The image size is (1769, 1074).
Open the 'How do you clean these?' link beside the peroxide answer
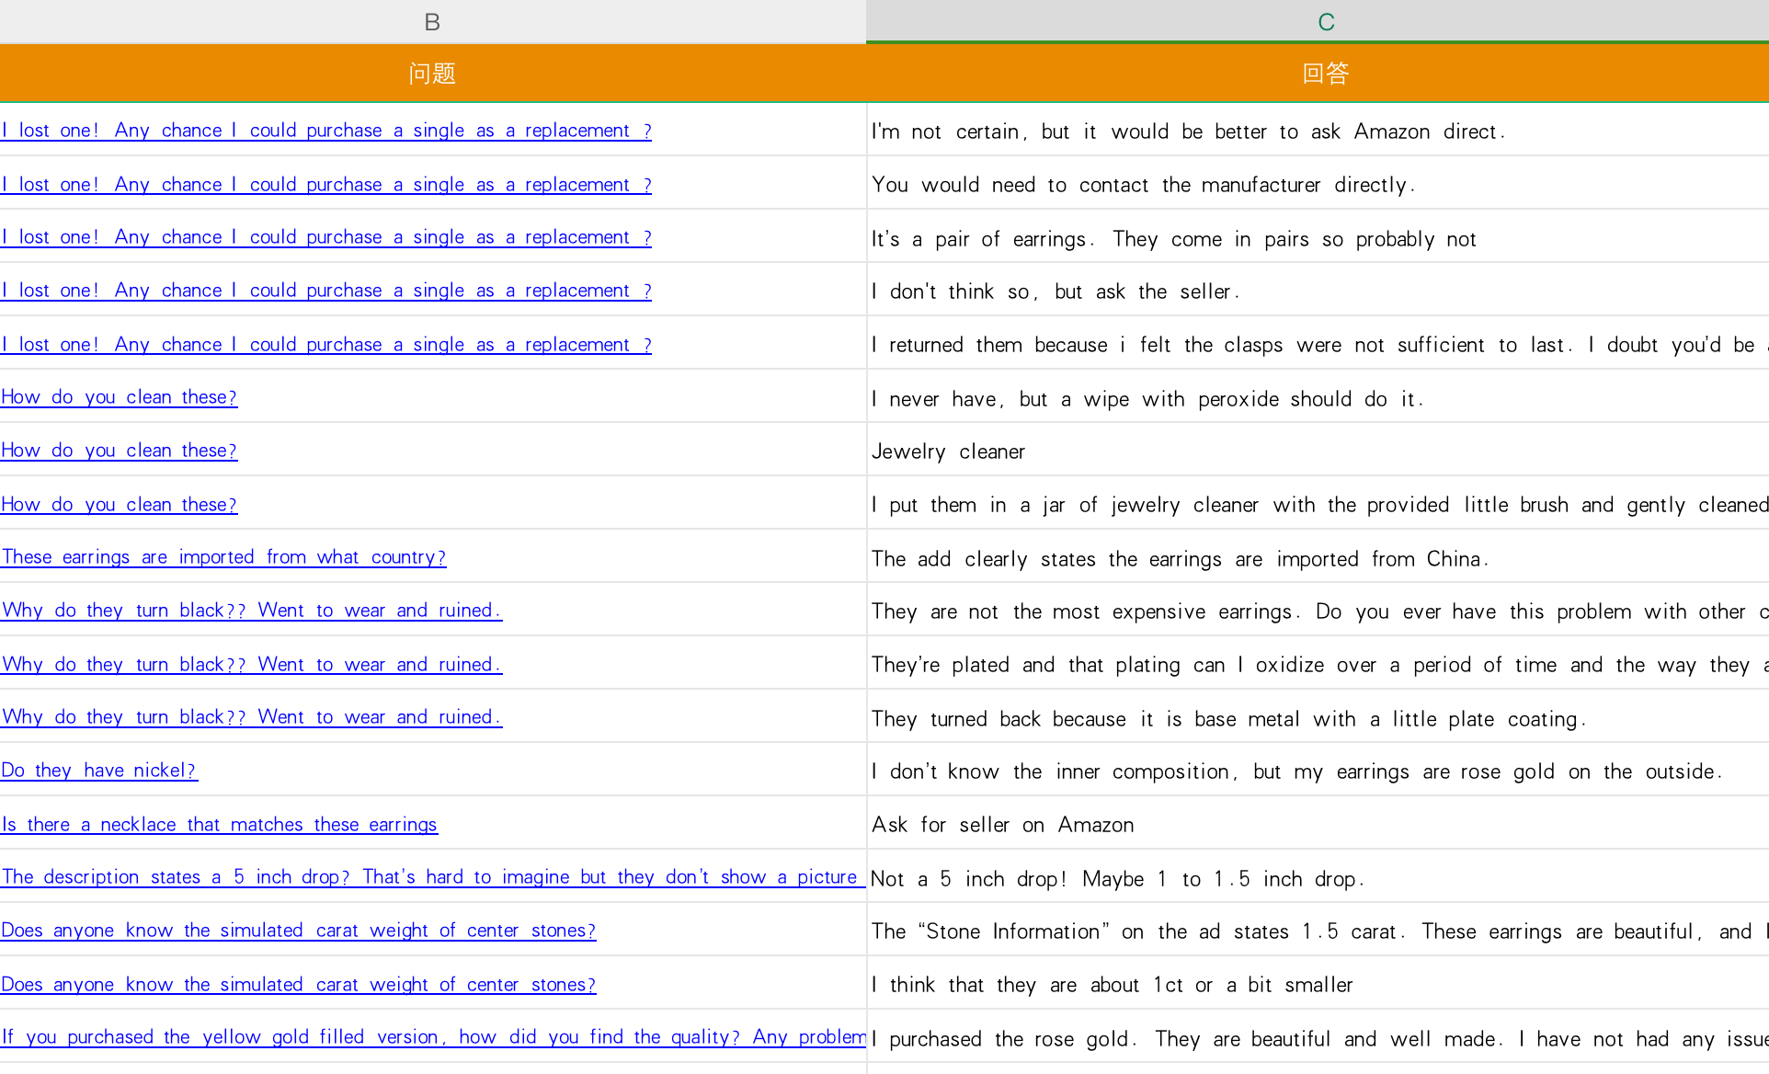(120, 397)
